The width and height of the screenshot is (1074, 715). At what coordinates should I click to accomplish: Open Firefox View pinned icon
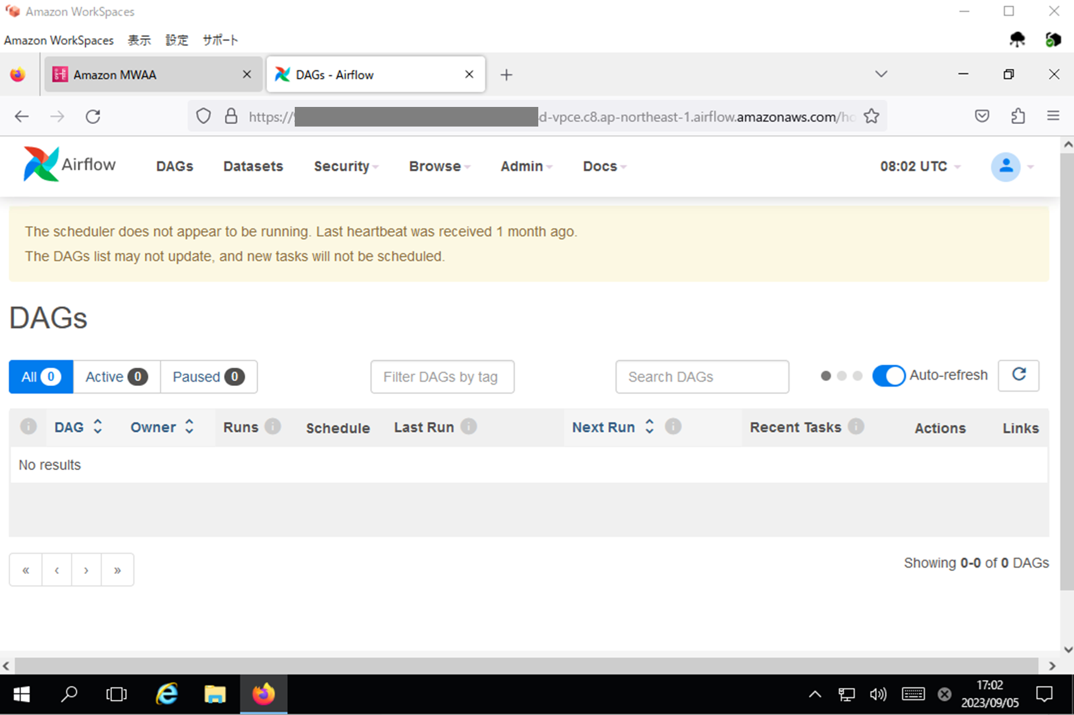(18, 75)
